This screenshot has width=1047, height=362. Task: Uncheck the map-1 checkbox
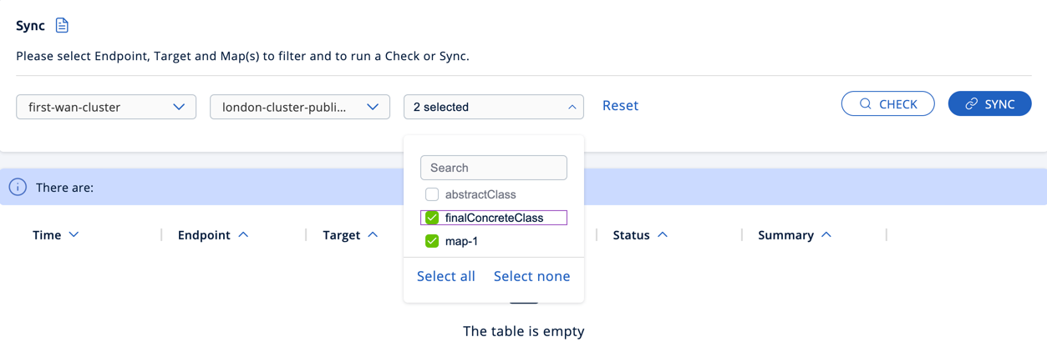point(432,241)
